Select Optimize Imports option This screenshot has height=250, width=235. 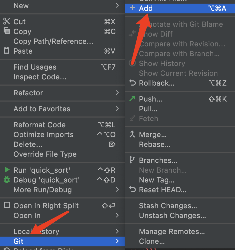pos(43,135)
